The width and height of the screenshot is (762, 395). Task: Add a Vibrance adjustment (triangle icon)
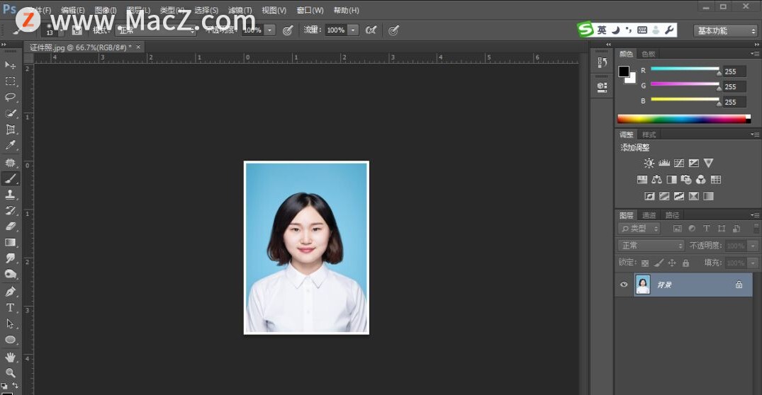click(709, 163)
